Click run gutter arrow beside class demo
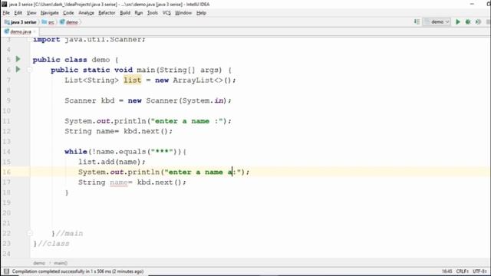 coord(18,59)
